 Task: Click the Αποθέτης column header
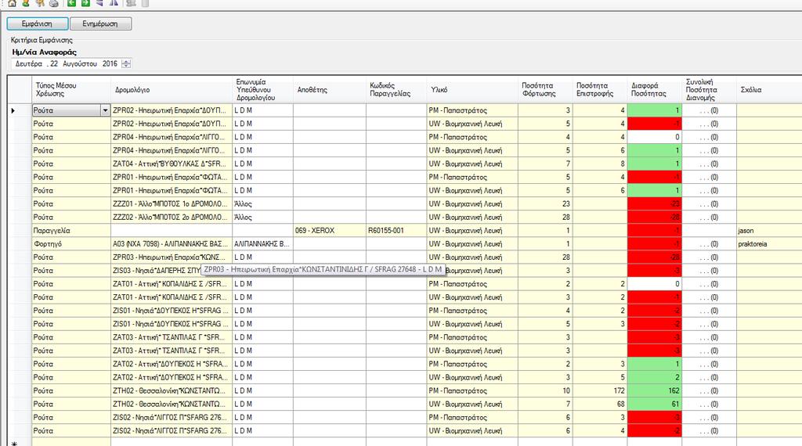click(330, 90)
